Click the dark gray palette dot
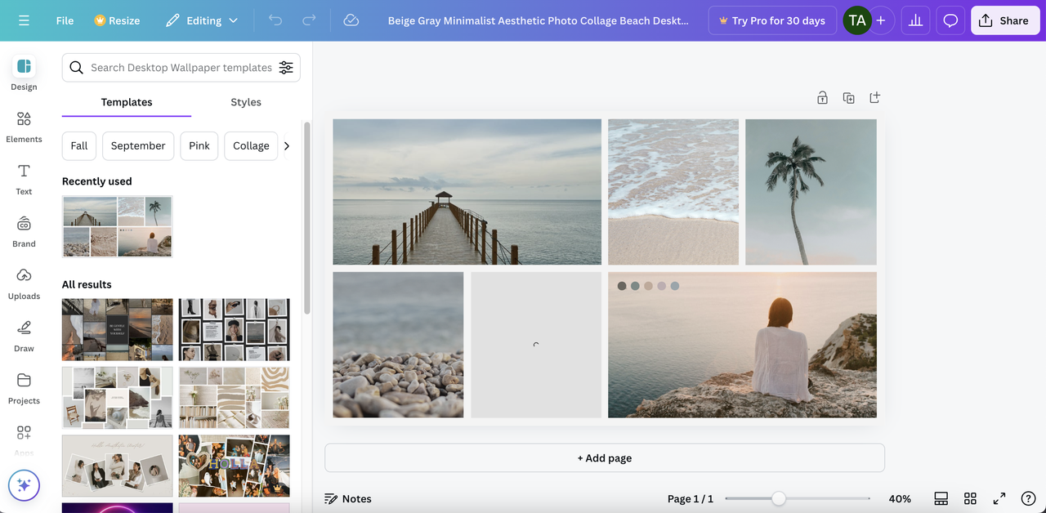The height and width of the screenshot is (513, 1046). click(622, 286)
